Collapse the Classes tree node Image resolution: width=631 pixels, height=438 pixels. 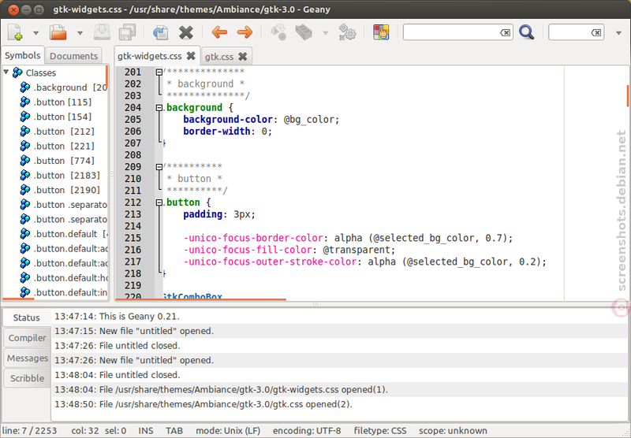click(6, 72)
